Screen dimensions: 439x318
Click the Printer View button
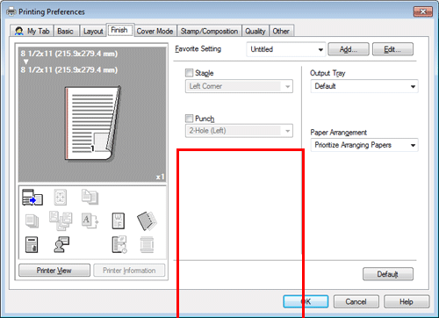click(x=54, y=271)
